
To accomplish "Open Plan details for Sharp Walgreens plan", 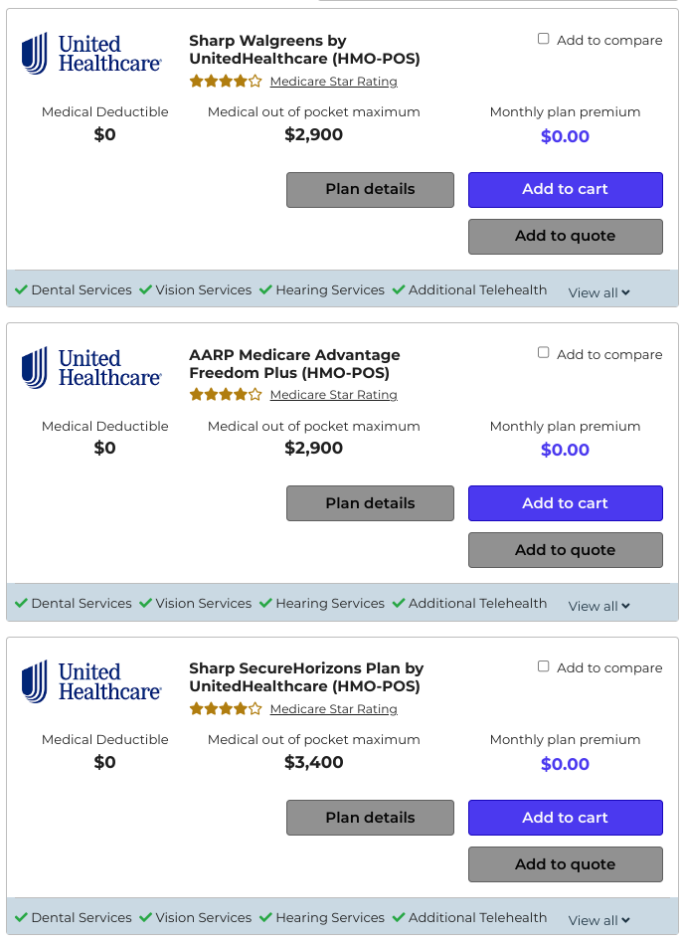I will pos(370,190).
